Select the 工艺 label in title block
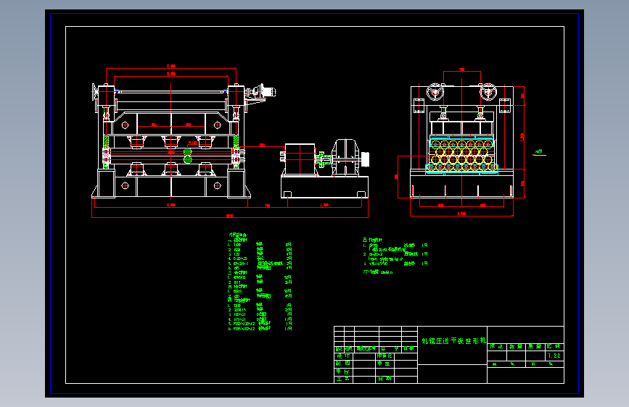The width and height of the screenshot is (629, 407). 343,379
